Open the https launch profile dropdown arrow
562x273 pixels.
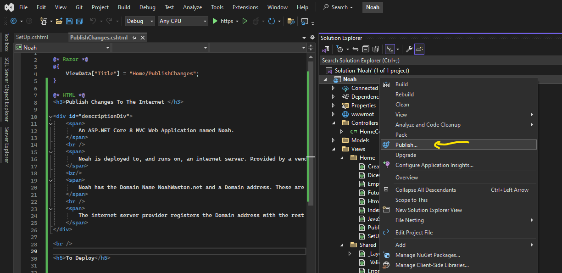pos(237,22)
